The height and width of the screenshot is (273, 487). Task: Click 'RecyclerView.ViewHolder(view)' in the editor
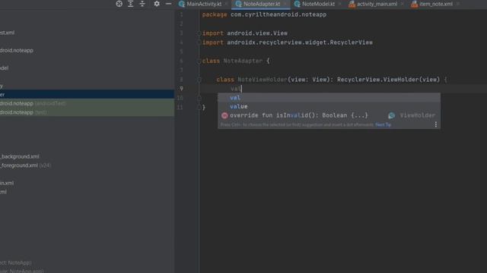(x=388, y=80)
